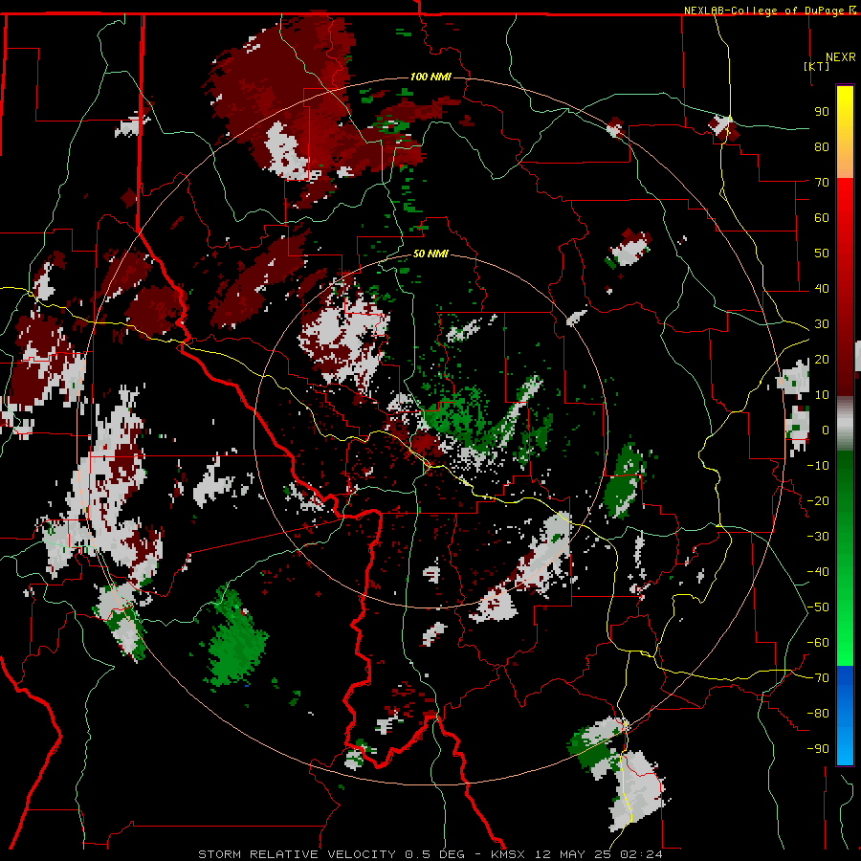Screen dimensions: 861x861
Task: Click the [KT] units label
Action: (x=816, y=66)
